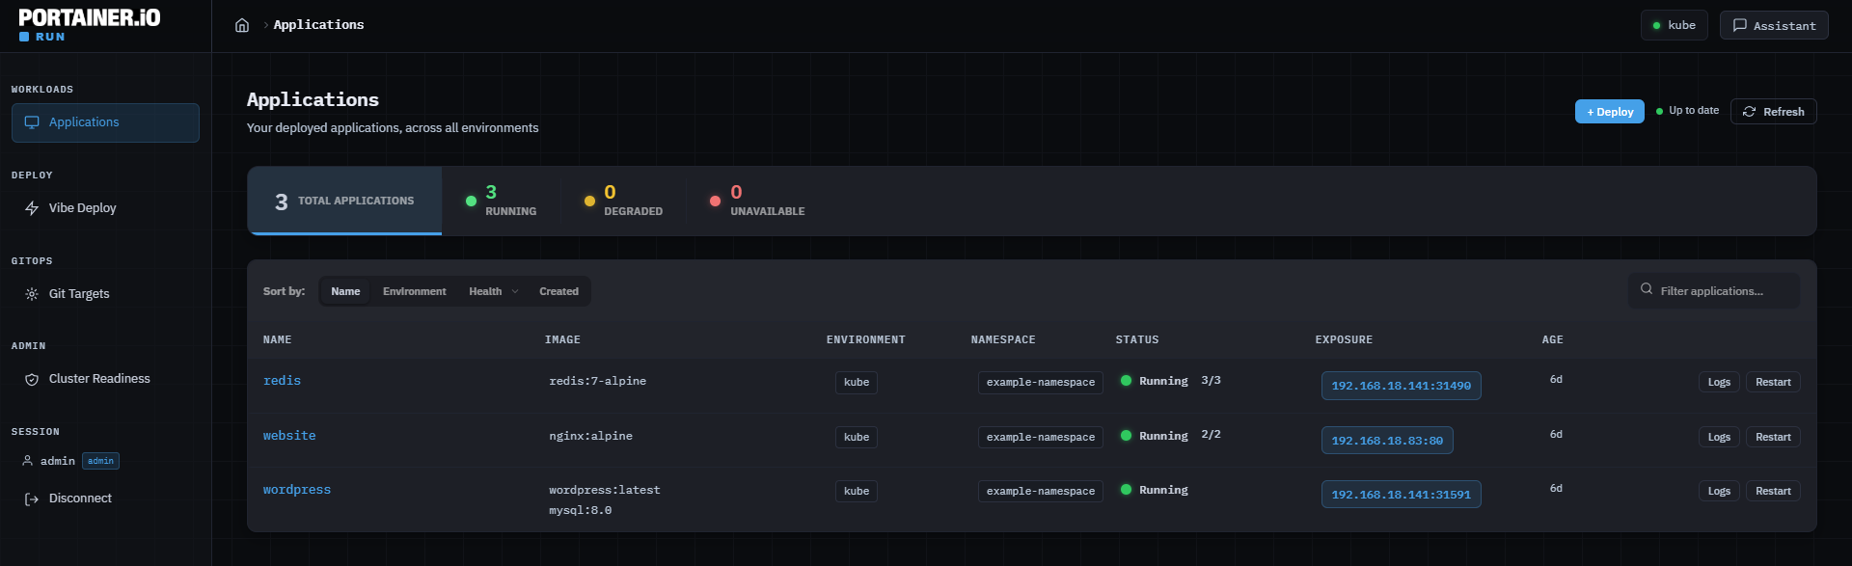
Task: Open Applications in the sidebar
Action: coord(105,122)
